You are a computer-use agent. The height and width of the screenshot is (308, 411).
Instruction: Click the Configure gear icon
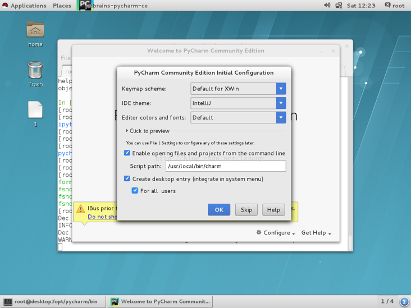tap(259, 232)
